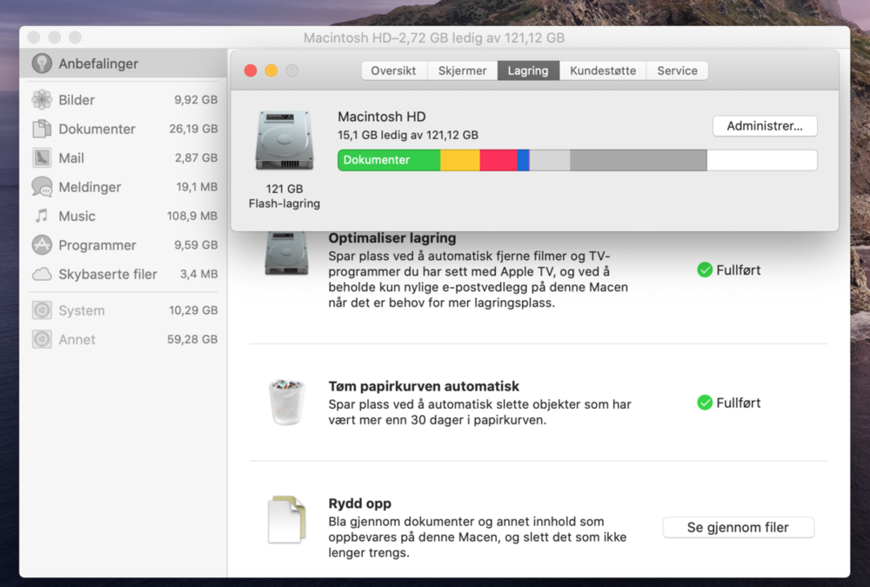Click the dark gray storage bar segment
The width and height of the screenshot is (870, 587).
coord(638,160)
